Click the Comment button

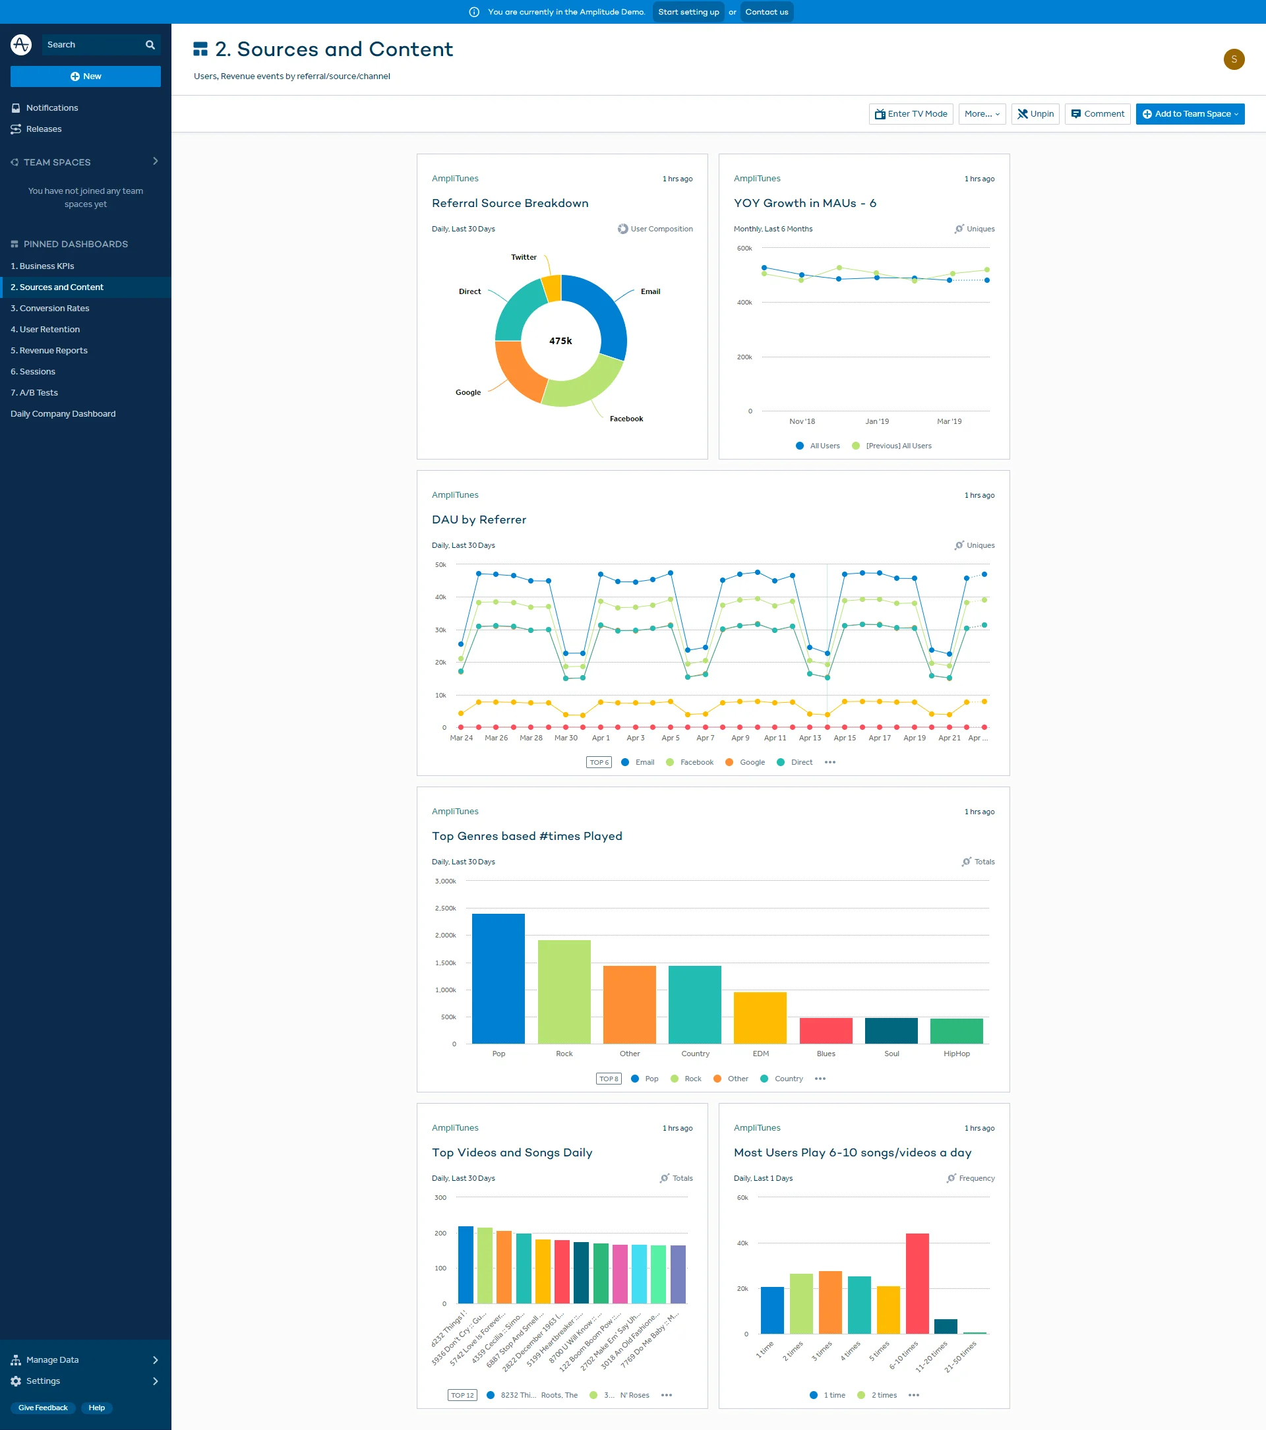1097,114
